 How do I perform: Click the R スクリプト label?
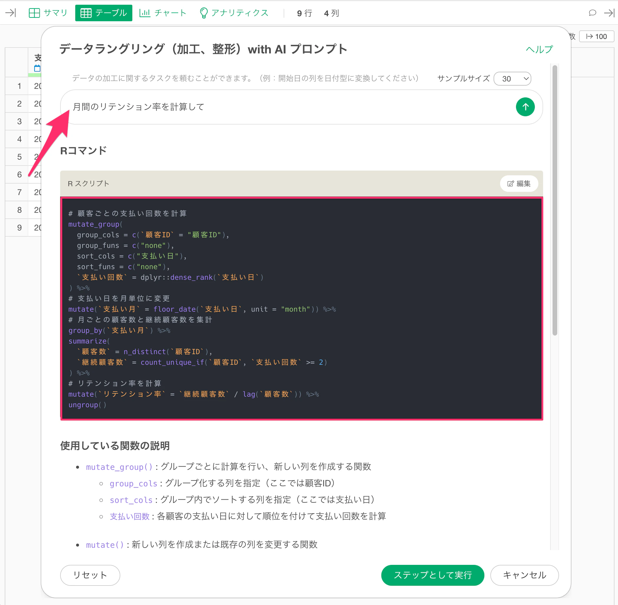point(88,183)
